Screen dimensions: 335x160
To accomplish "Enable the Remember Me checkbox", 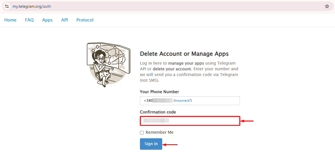I will click(142, 133).
